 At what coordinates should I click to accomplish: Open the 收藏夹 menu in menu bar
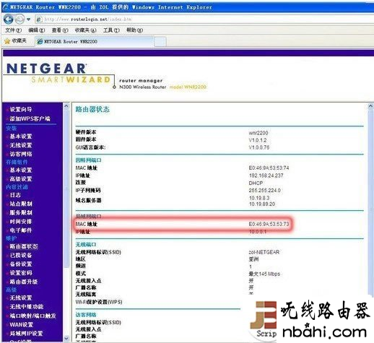85,30
